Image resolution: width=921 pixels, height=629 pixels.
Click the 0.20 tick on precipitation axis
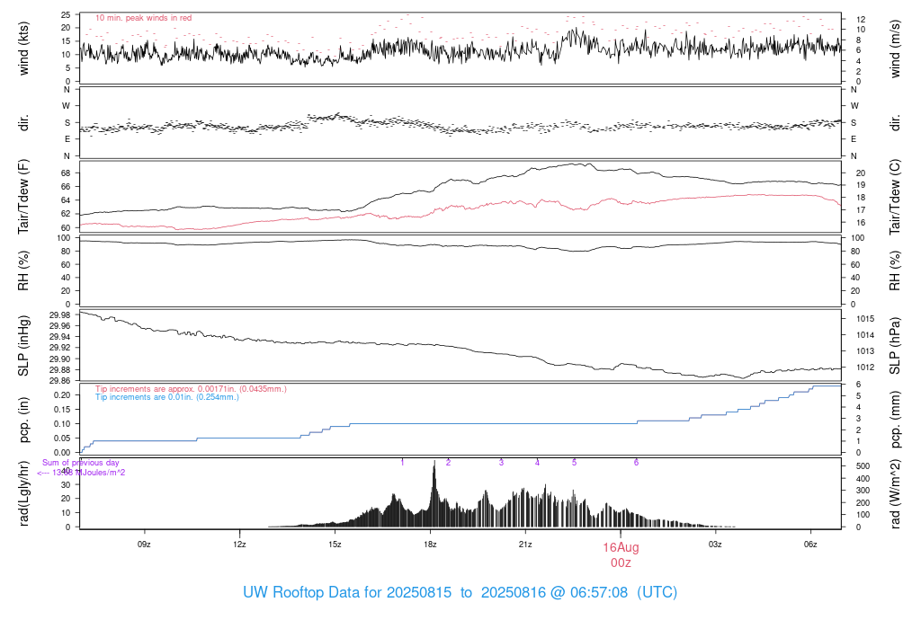tap(62, 394)
